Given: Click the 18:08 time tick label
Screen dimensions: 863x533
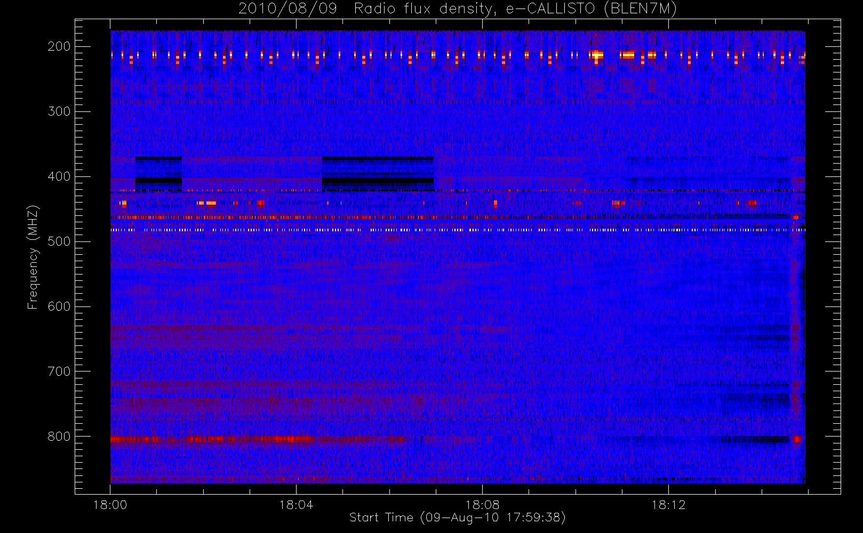Looking at the screenshot, I should [482, 505].
